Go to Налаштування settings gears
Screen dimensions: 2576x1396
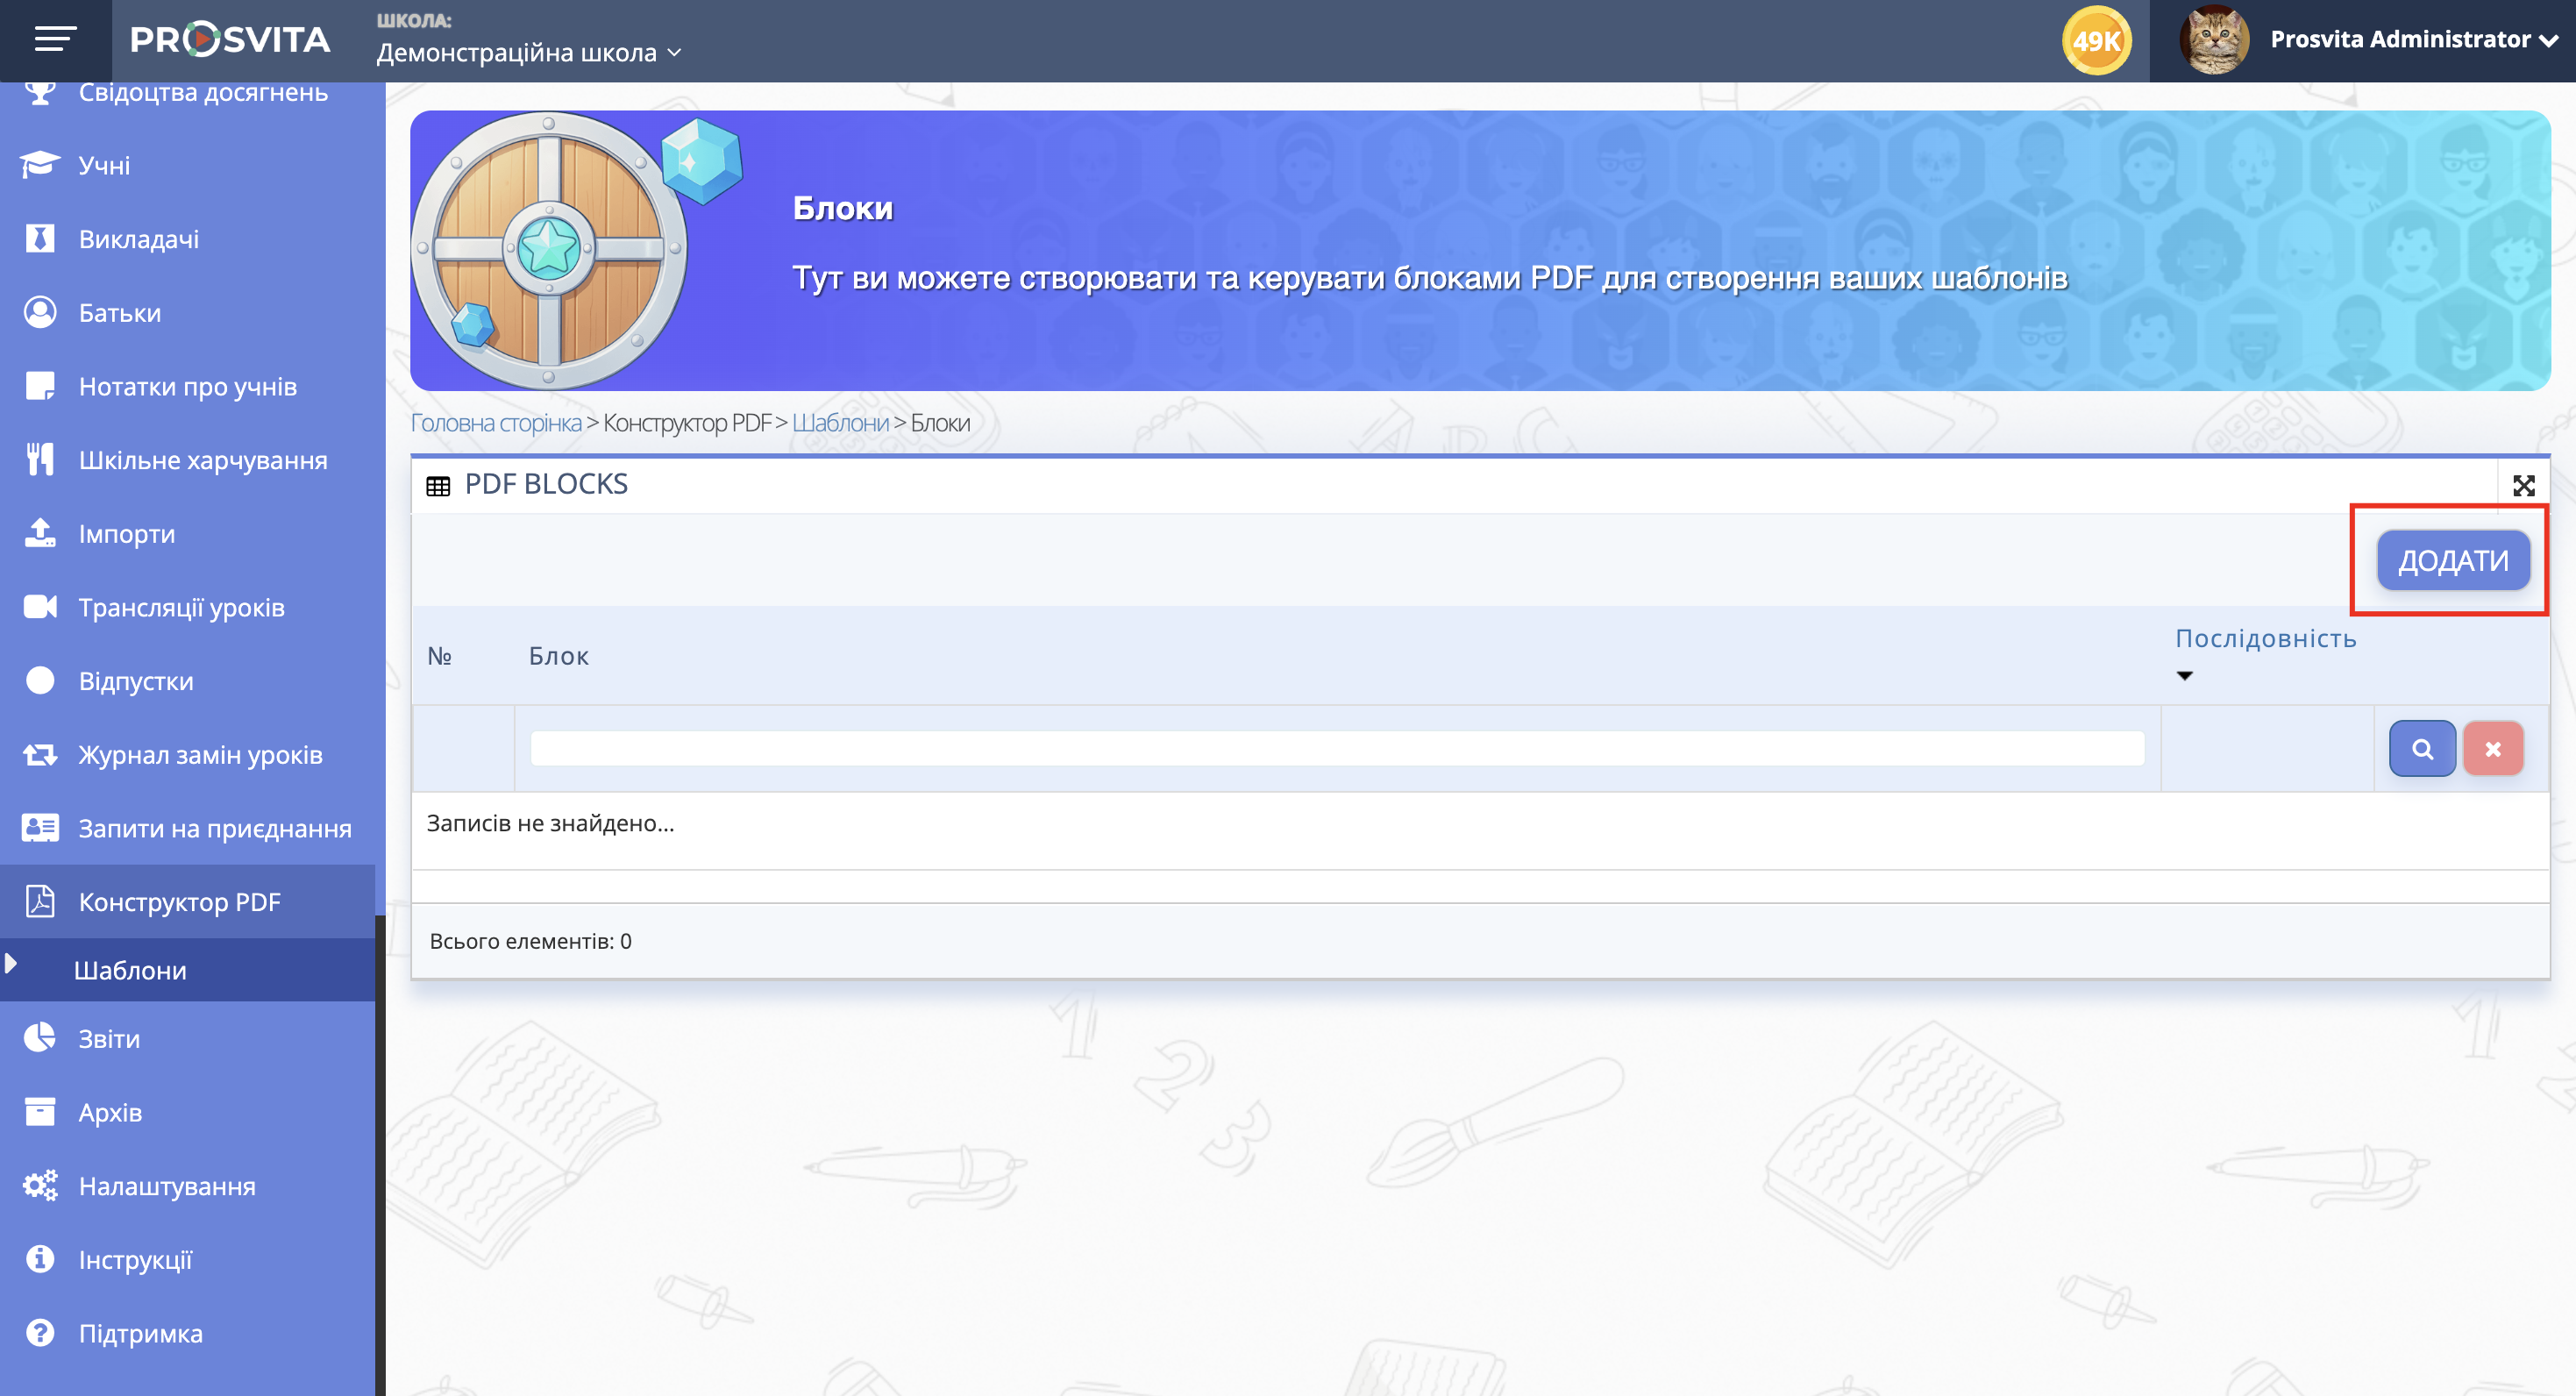coord(166,1186)
